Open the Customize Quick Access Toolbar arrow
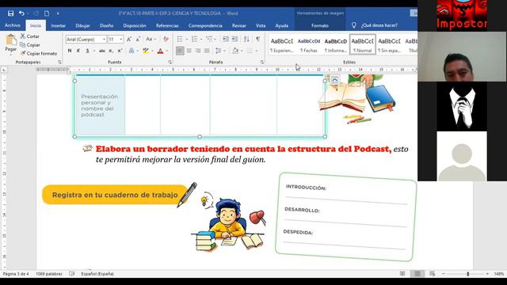Screen dimensions: 507x285 [x=58, y=13]
